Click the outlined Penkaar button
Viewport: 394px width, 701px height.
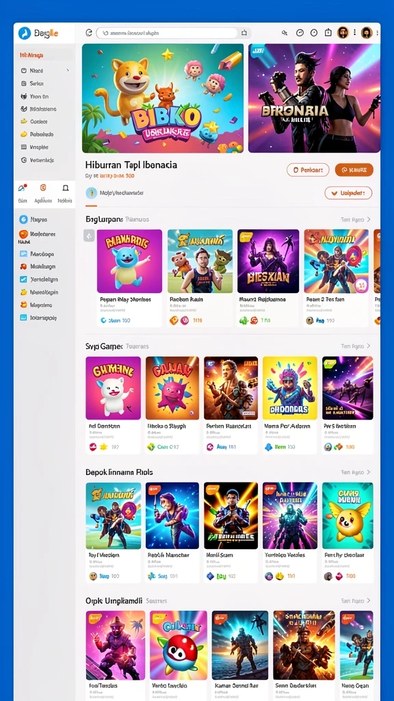pos(308,170)
